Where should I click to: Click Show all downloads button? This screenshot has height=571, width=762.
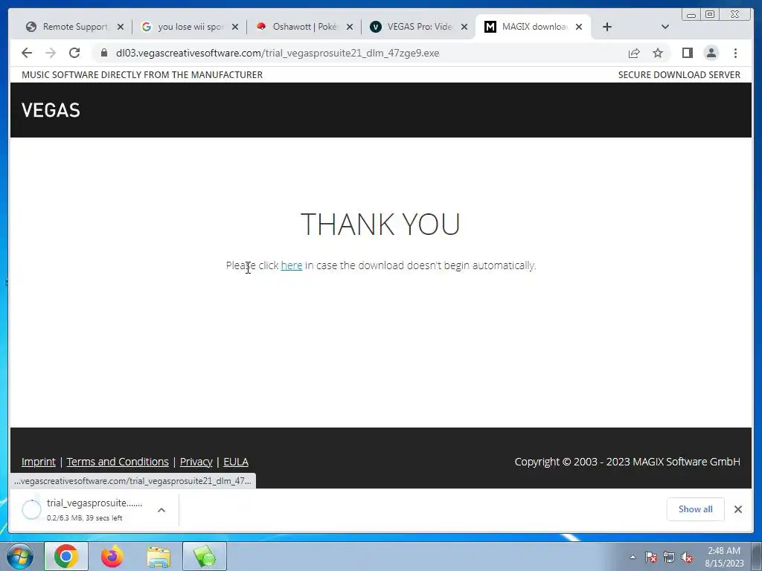pyautogui.click(x=696, y=509)
